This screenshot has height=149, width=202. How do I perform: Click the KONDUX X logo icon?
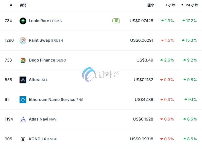click(x=23, y=139)
